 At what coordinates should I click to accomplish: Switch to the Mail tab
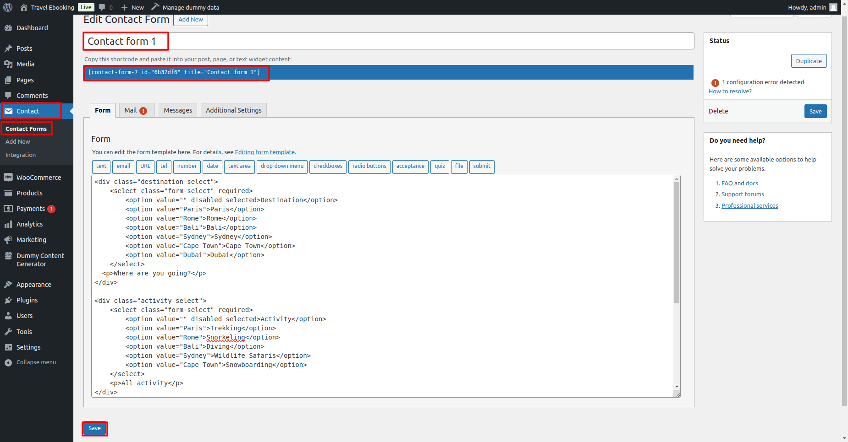(136, 110)
